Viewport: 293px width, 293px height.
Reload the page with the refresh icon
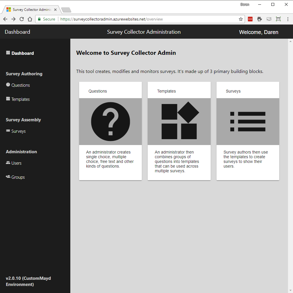click(22, 19)
